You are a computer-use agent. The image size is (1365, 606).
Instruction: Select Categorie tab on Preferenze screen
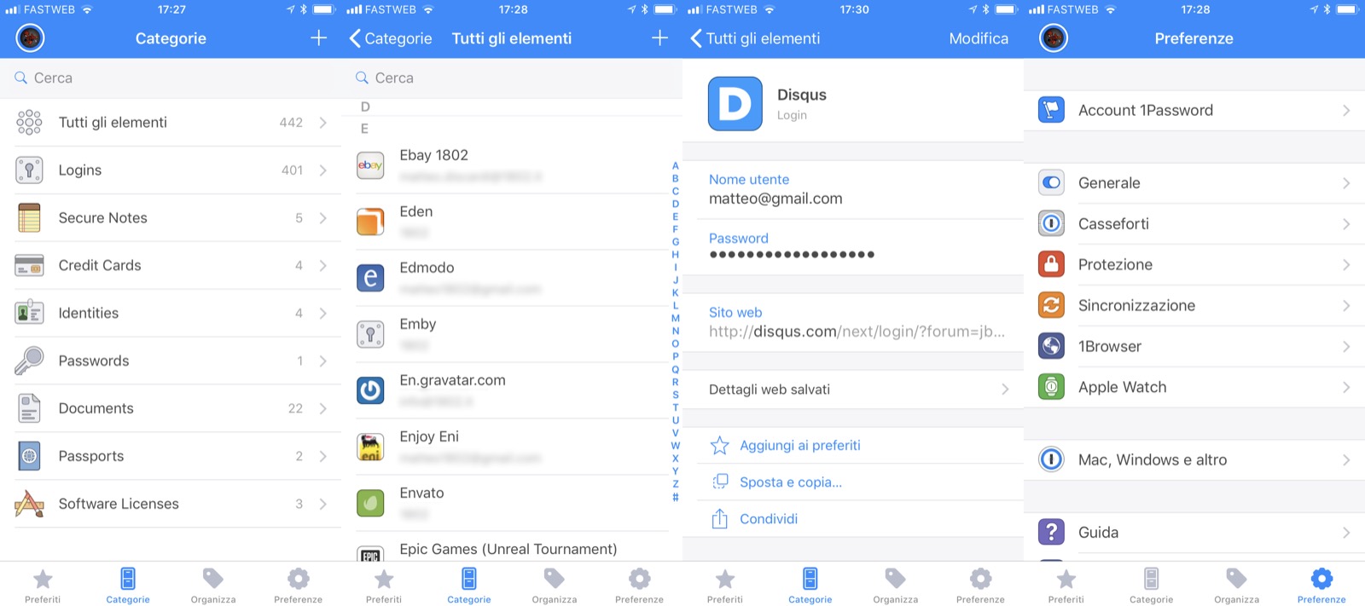click(x=1152, y=586)
